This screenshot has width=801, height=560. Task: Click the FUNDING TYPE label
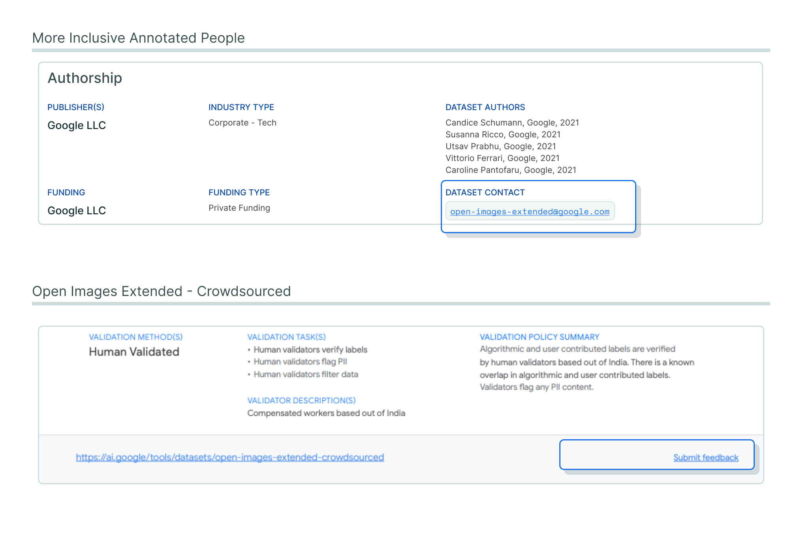pyautogui.click(x=239, y=193)
